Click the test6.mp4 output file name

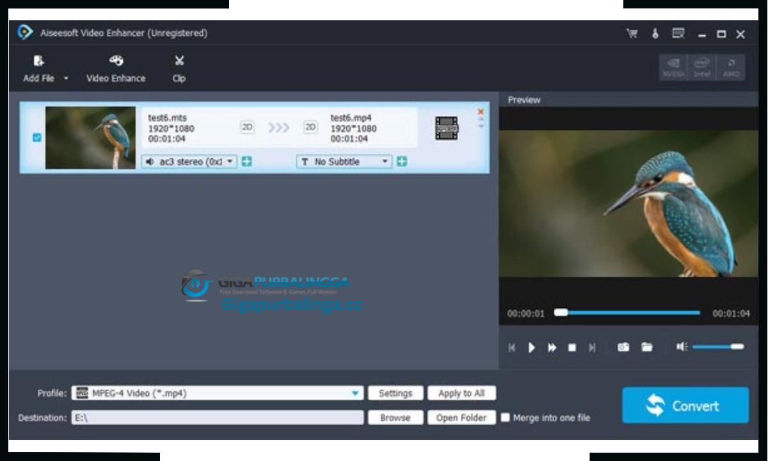tap(351, 118)
